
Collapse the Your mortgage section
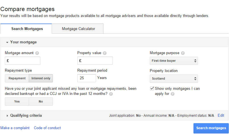tap(21, 42)
